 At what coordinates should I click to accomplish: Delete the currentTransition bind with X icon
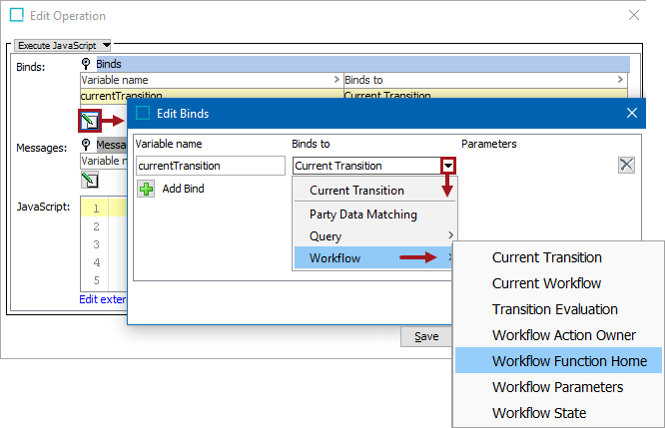(x=626, y=166)
